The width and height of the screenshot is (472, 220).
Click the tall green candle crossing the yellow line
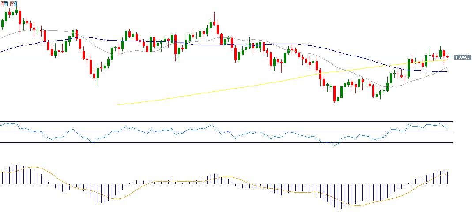coord(408,68)
